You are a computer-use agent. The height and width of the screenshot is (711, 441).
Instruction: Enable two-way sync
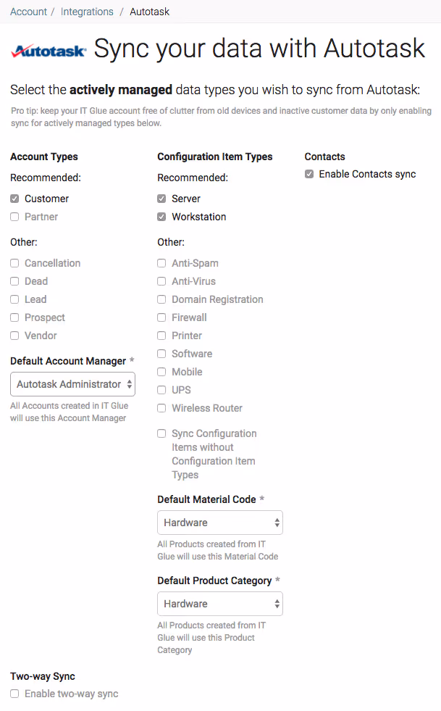(14, 693)
